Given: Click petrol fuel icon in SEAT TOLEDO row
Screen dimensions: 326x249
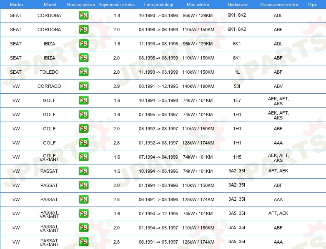Looking at the screenshot, I should pyautogui.click(x=83, y=72).
